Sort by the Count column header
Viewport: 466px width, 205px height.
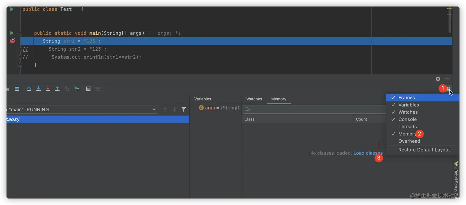(369, 119)
